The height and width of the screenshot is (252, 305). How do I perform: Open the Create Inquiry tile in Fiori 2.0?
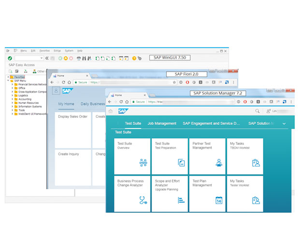click(73, 168)
